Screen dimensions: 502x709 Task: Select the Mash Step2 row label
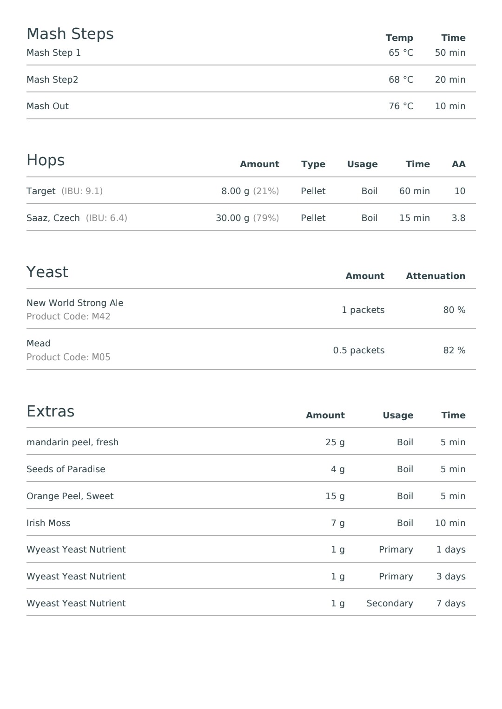click(53, 79)
